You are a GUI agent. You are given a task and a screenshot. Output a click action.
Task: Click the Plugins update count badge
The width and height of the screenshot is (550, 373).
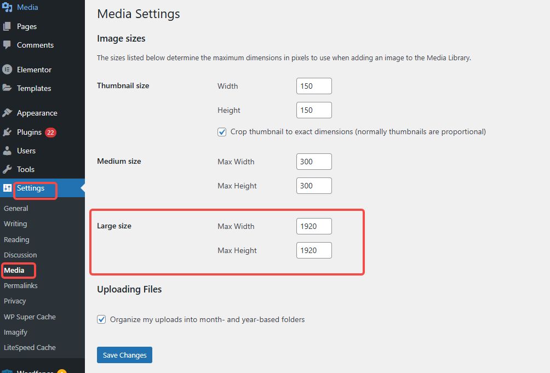coord(51,132)
